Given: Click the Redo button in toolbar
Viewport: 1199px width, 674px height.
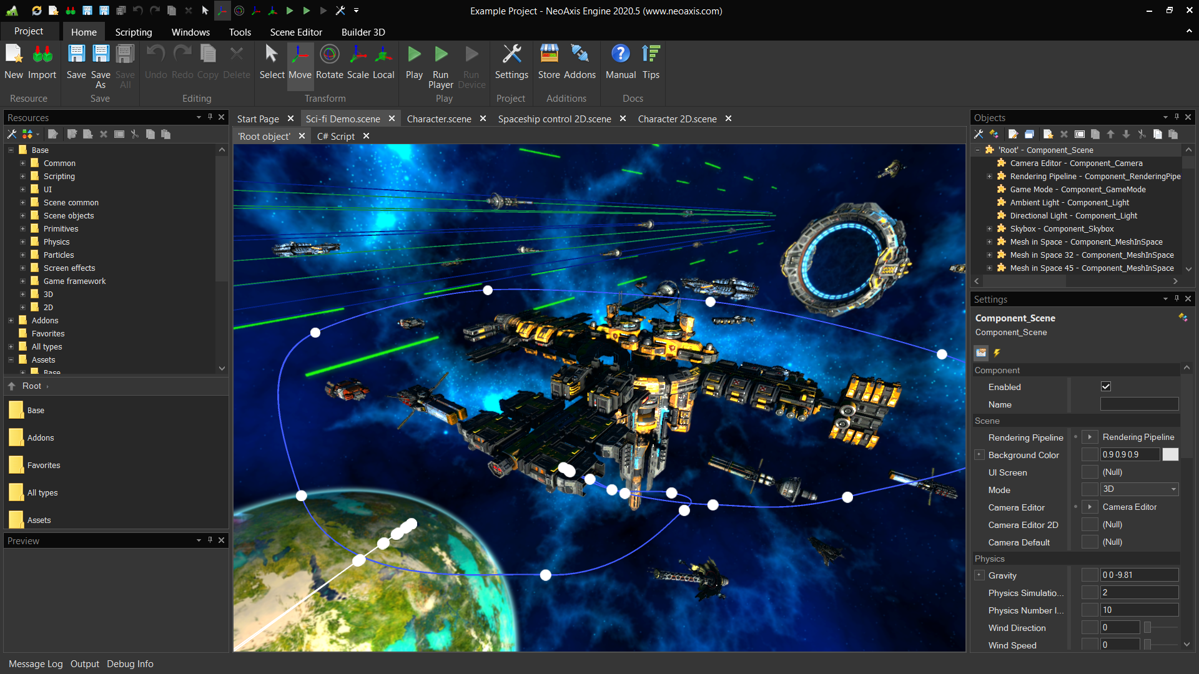Looking at the screenshot, I should coord(181,62).
